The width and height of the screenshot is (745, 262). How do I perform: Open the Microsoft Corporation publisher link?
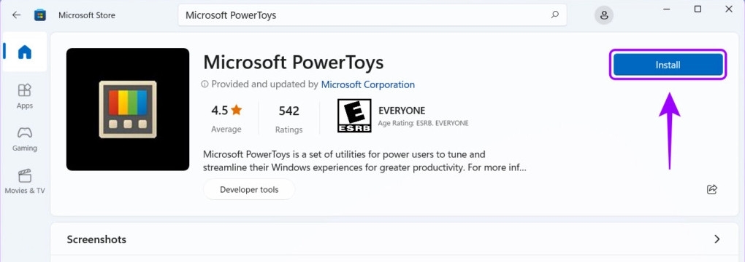click(367, 84)
